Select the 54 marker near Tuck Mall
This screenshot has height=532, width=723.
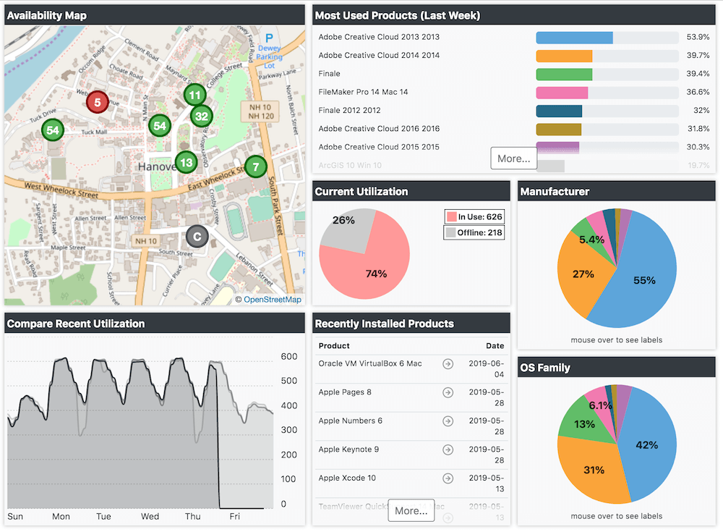(x=51, y=130)
